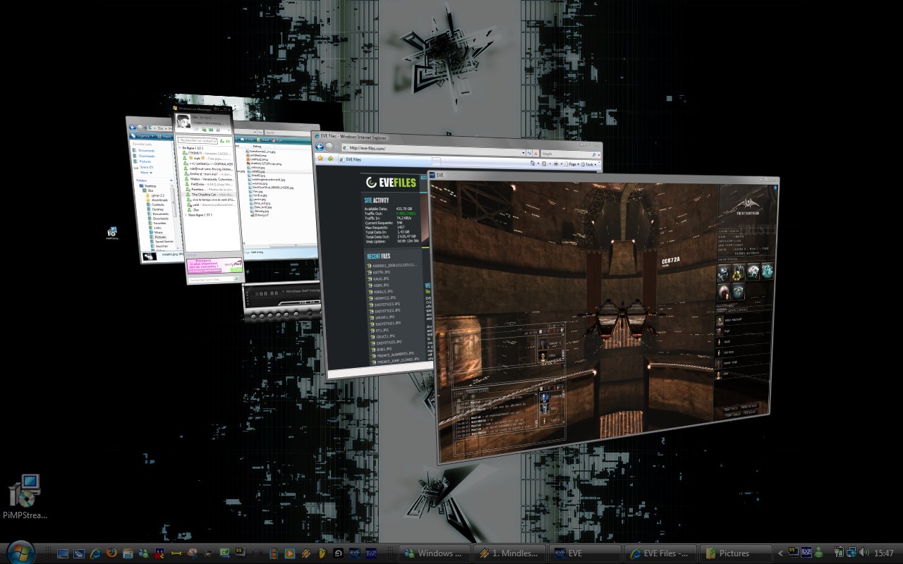Screen dimensions: 903x564
Task: Click the 15:47 taskbar clock
Action: click(885, 553)
